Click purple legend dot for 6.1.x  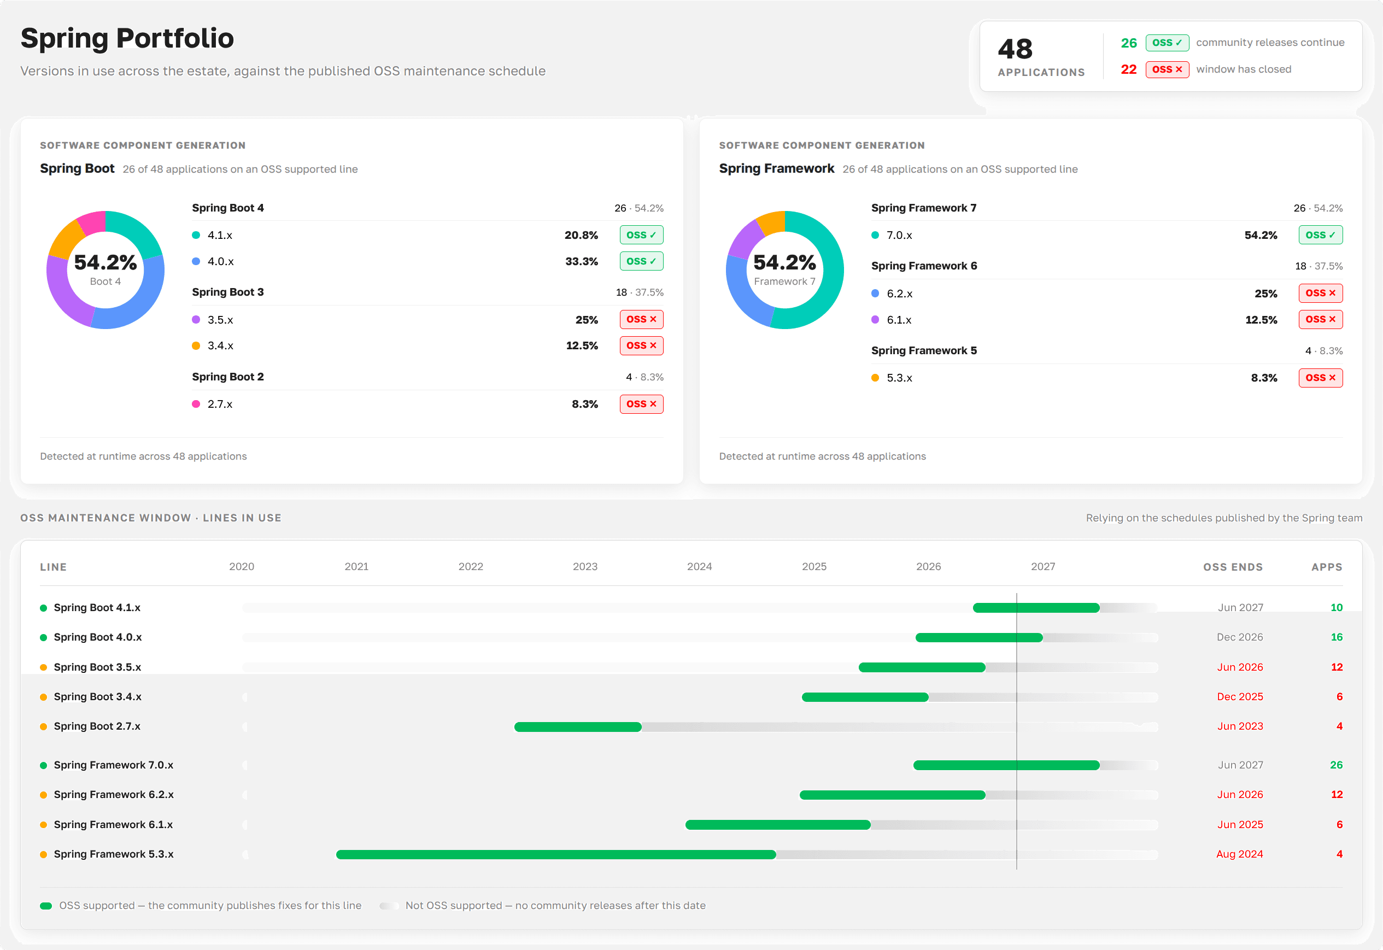875,320
